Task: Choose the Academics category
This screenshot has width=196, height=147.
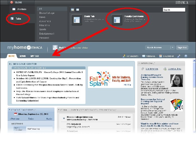Action: coord(45,21)
